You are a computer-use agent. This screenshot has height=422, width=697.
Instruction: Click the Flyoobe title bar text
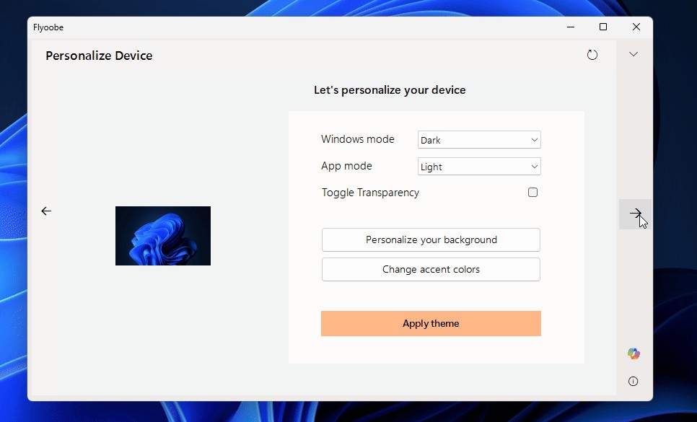48,27
